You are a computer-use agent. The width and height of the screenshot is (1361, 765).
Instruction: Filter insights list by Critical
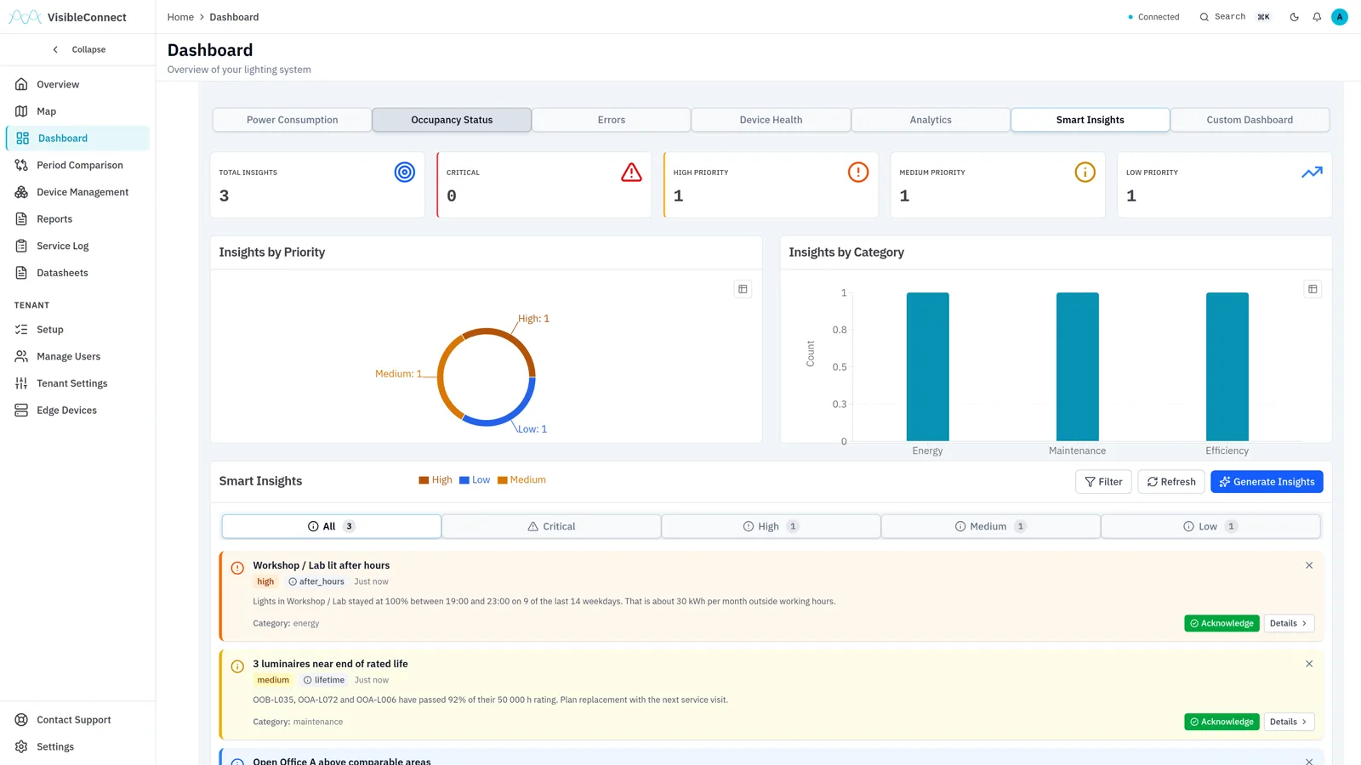(551, 526)
